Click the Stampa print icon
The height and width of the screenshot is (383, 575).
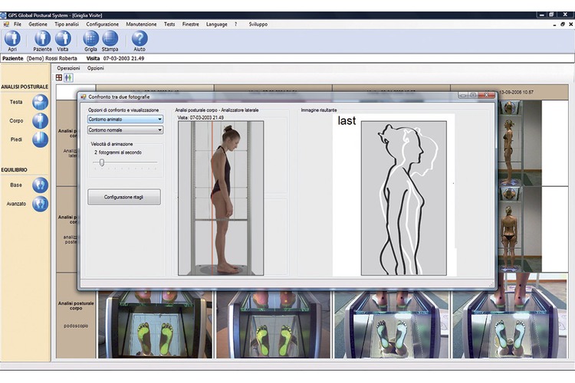coord(110,38)
